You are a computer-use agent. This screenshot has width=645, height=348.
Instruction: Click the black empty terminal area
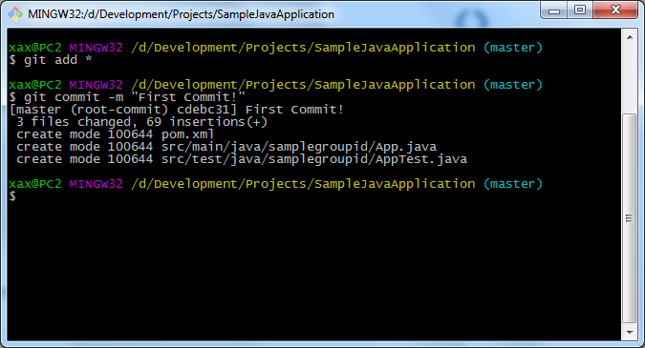click(312, 271)
